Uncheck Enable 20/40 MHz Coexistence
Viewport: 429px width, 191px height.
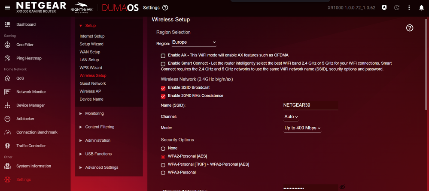tap(163, 96)
